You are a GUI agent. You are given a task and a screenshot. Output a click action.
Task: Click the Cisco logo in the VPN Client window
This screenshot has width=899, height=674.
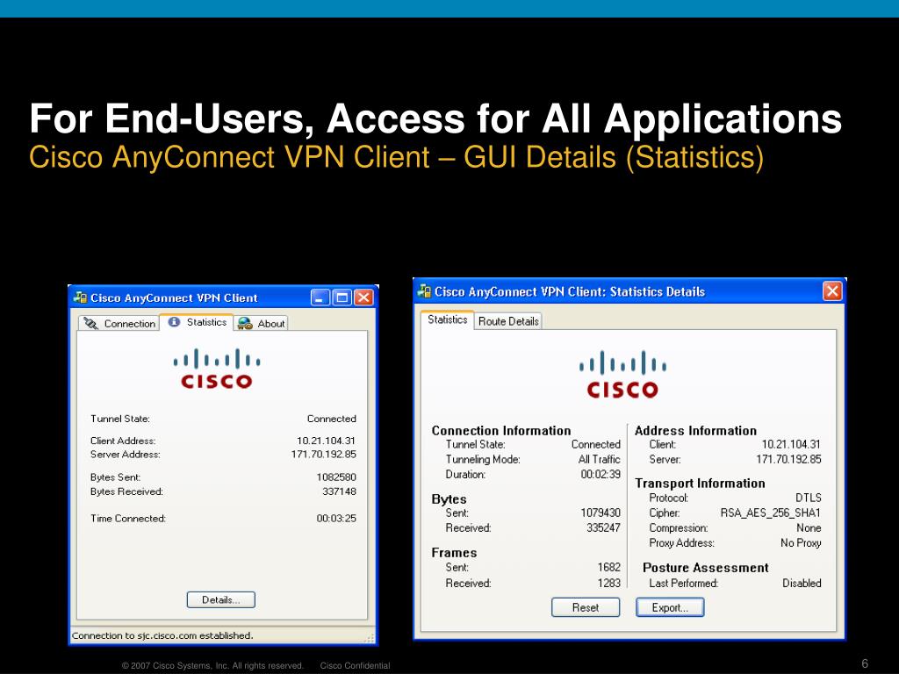(217, 369)
